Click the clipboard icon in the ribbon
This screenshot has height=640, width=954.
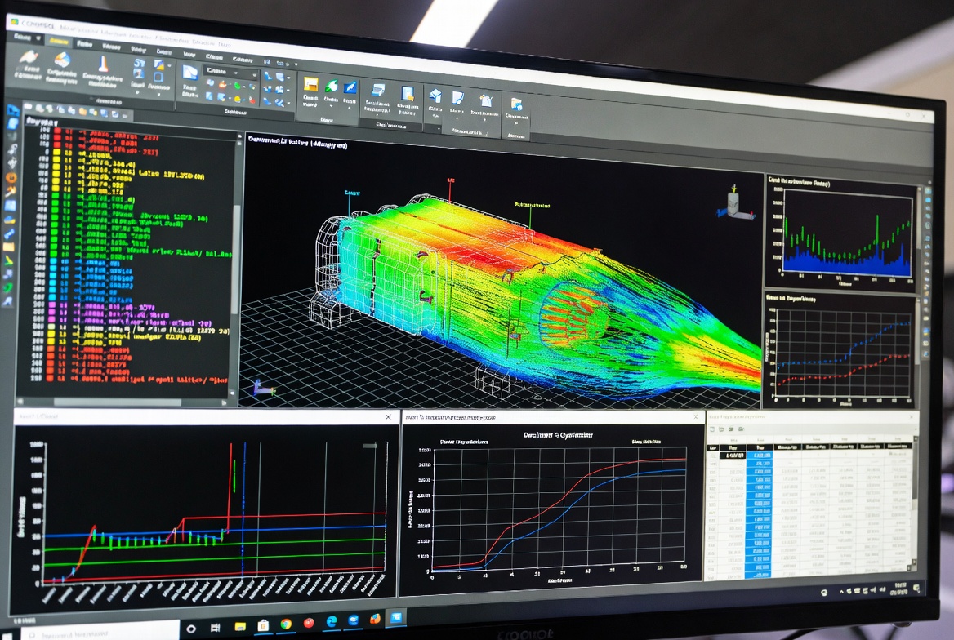click(x=485, y=101)
